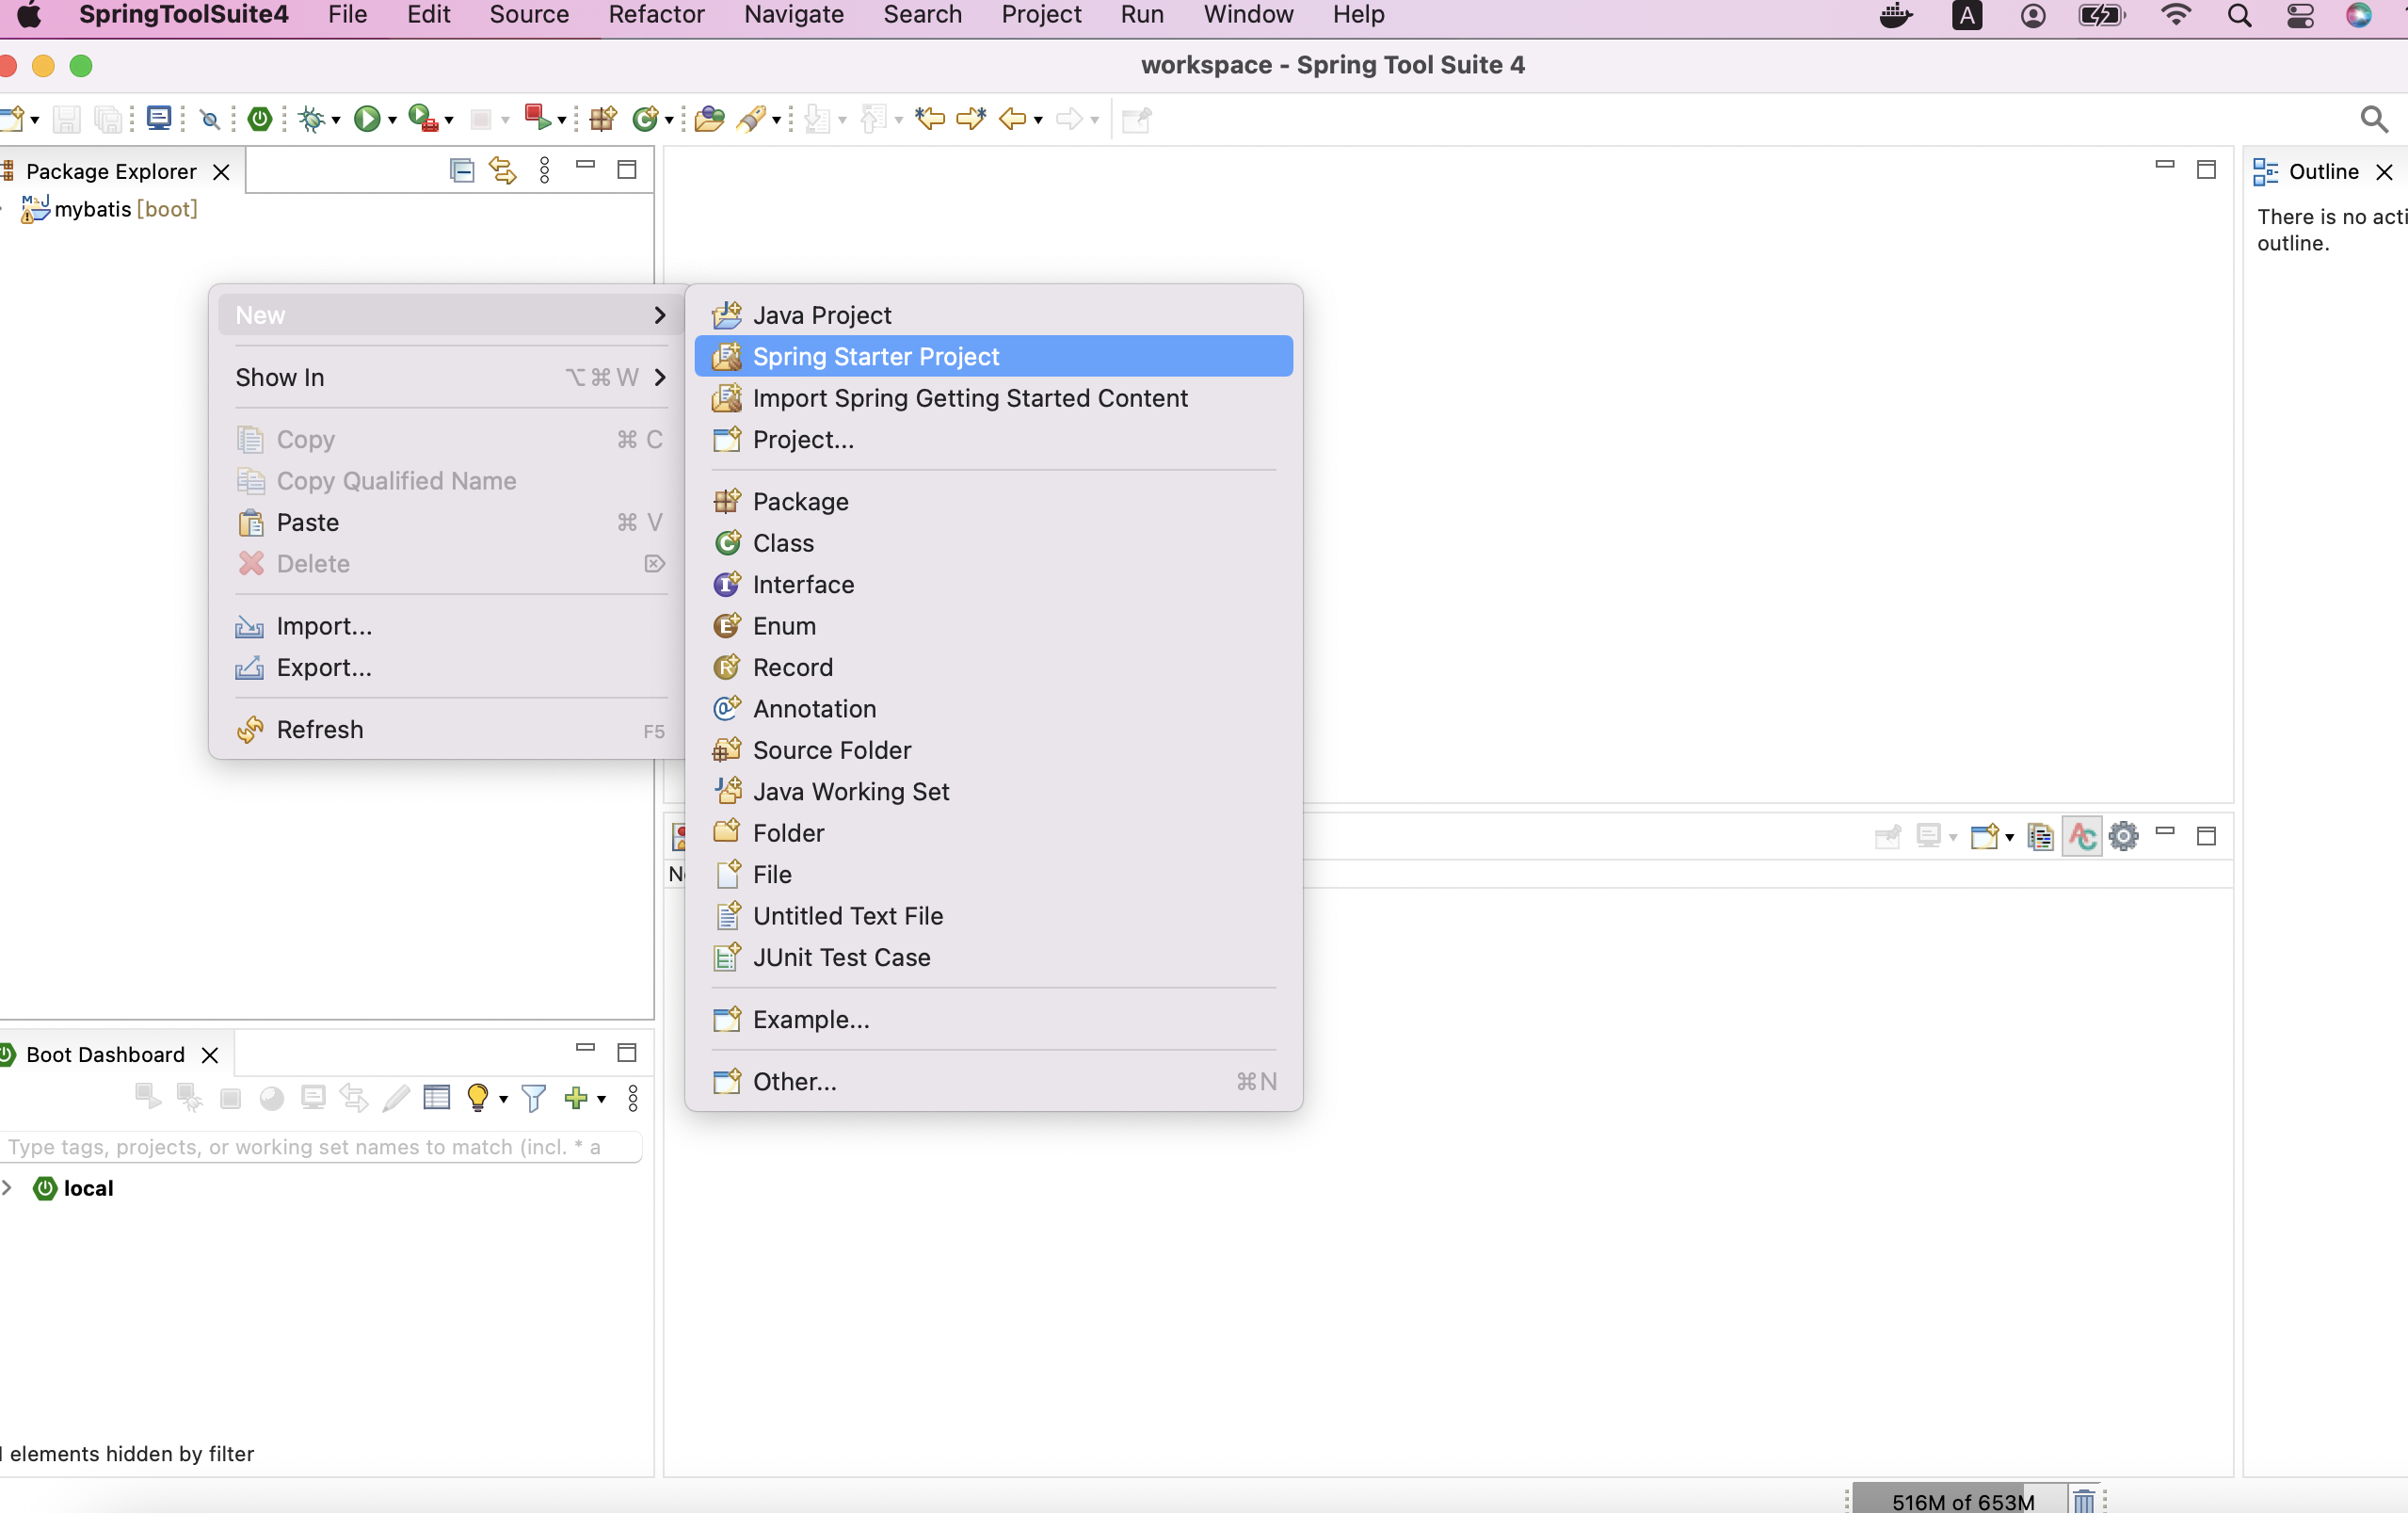
Task: Click the lightbulb icon in Boot Dashboard
Action: [x=478, y=1097]
